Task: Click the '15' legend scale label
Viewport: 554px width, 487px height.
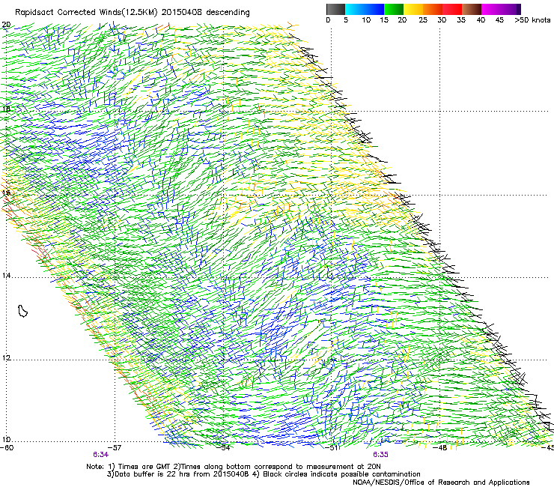Action: [x=384, y=20]
